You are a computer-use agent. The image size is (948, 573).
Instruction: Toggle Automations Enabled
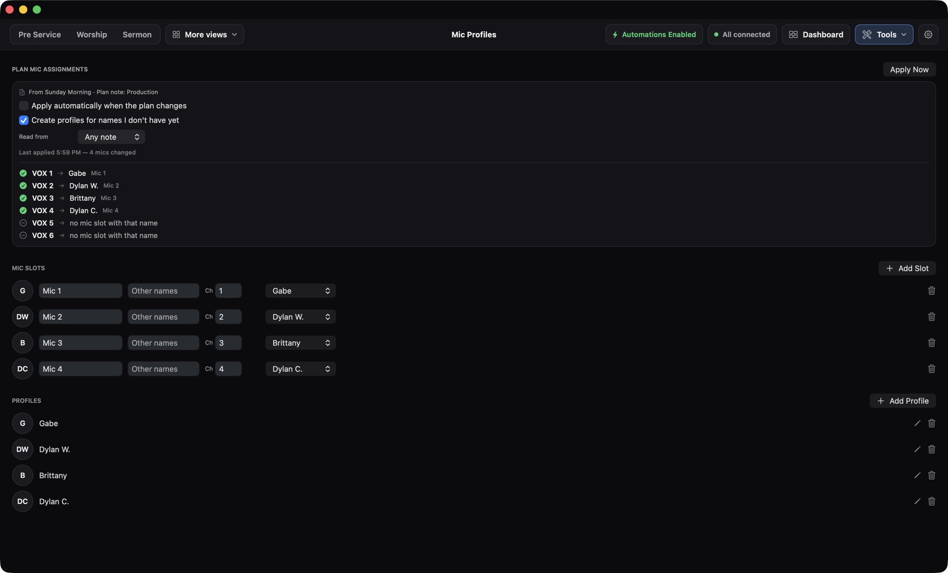(654, 35)
